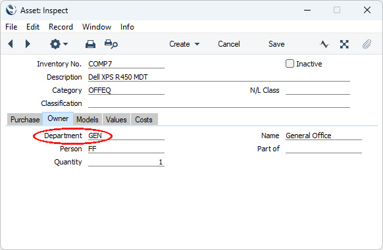This screenshot has width=383, height=250.
Task: Open print preview icon
Action: pos(111,44)
